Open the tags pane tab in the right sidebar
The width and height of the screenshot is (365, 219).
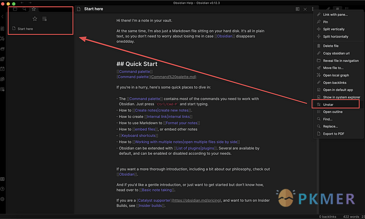[337, 9]
